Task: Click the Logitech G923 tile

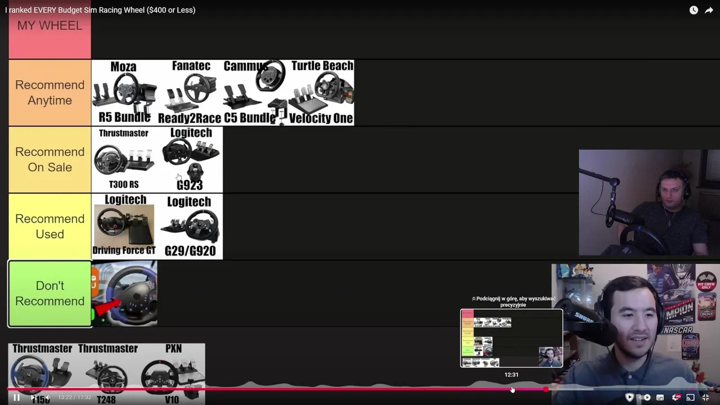Action: point(190,160)
